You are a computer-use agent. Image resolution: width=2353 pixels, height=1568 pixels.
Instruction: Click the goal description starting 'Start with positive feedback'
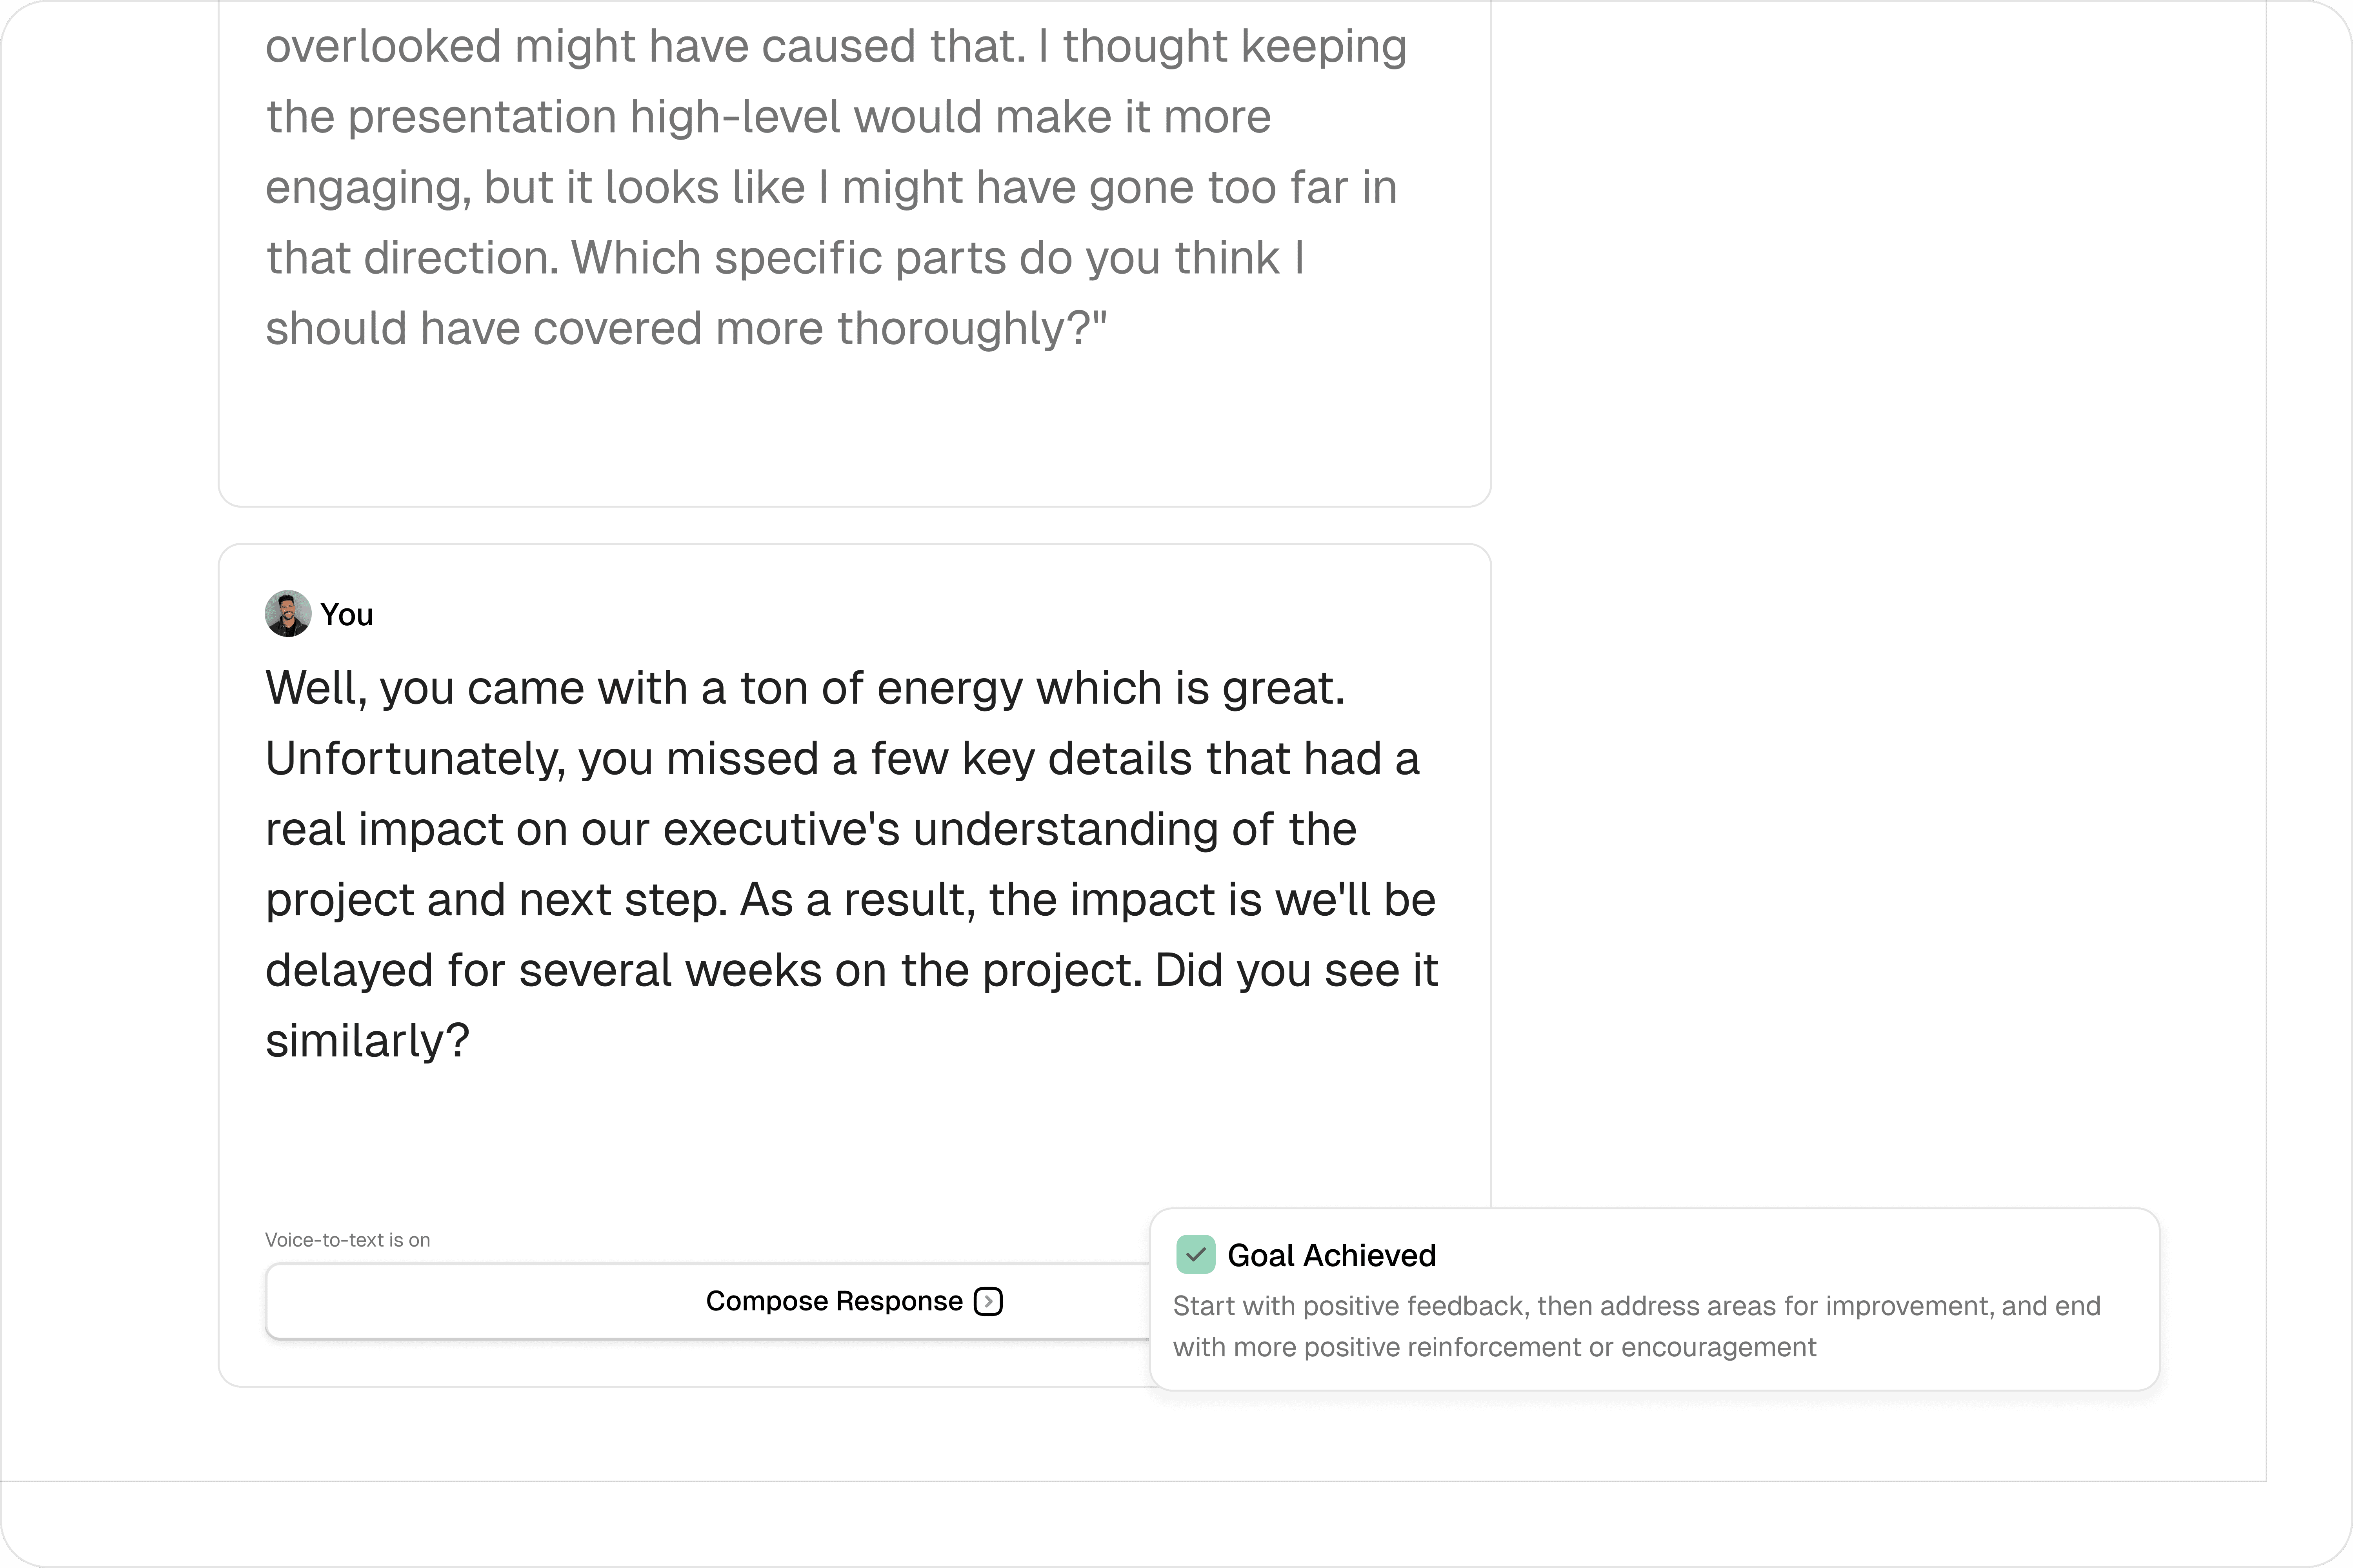1637,1326
